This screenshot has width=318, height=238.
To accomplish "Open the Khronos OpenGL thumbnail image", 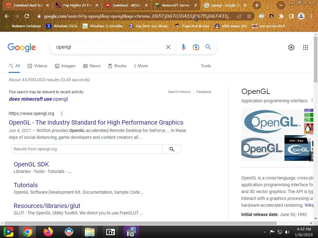I will coord(297,148).
